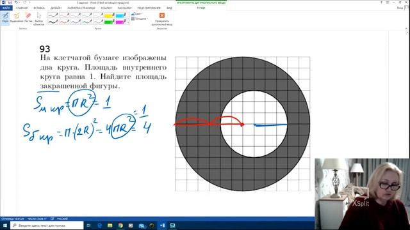Open the ФАЙЛ tab
Screen dimensions: 410x230
click(6, 8)
